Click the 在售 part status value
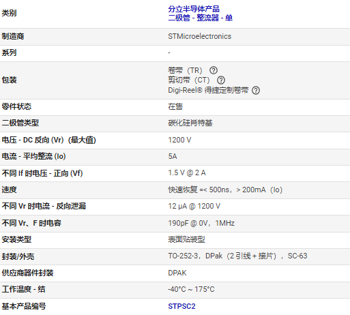 click(175, 106)
